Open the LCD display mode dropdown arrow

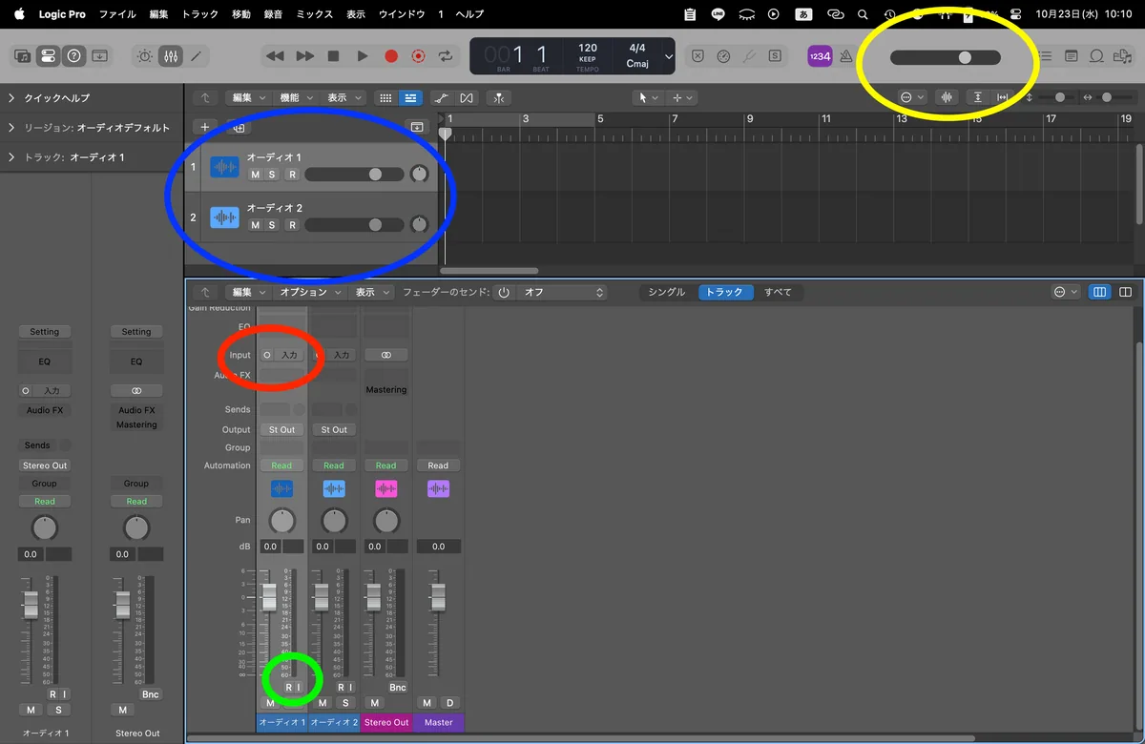coord(668,56)
